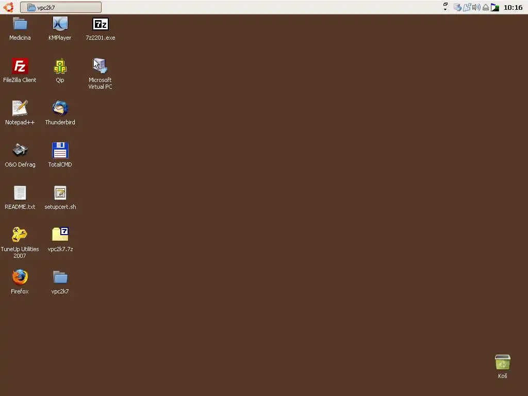Click the green monitor tray icon
The image size is (528, 396).
(x=495, y=7)
